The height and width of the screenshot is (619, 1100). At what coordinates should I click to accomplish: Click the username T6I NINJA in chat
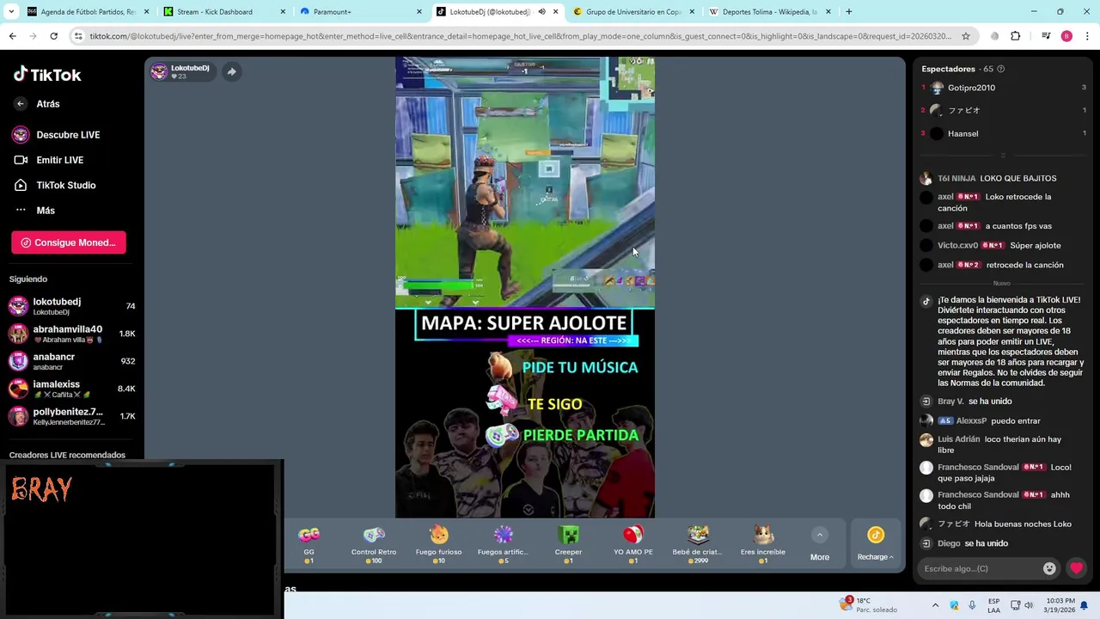(956, 178)
